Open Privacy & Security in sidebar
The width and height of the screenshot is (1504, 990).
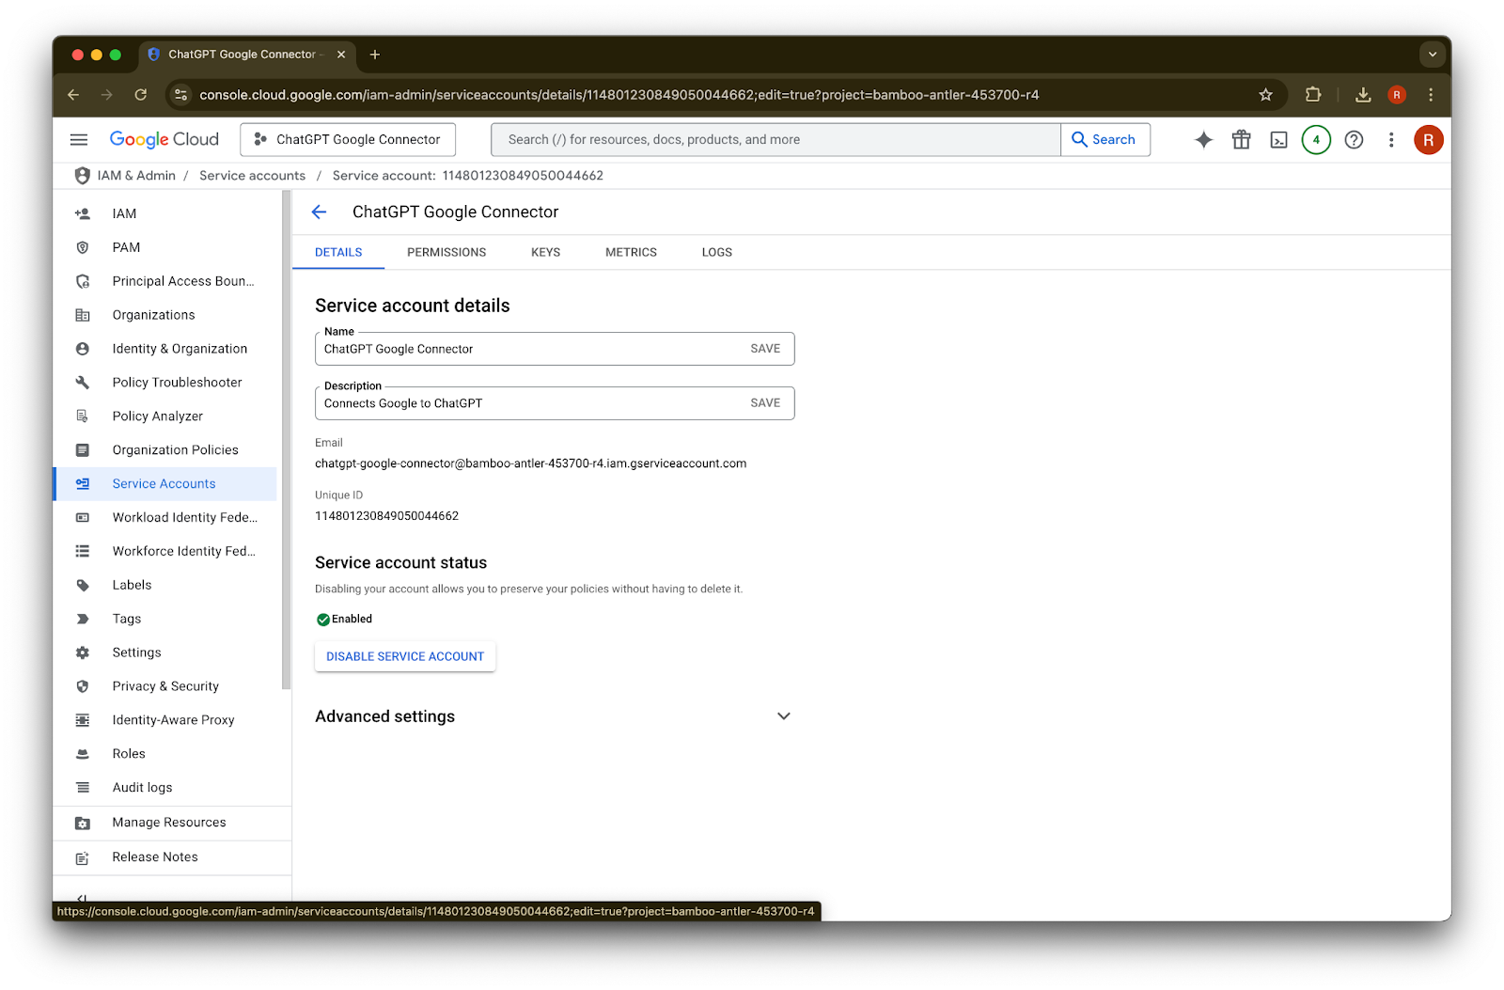click(166, 686)
